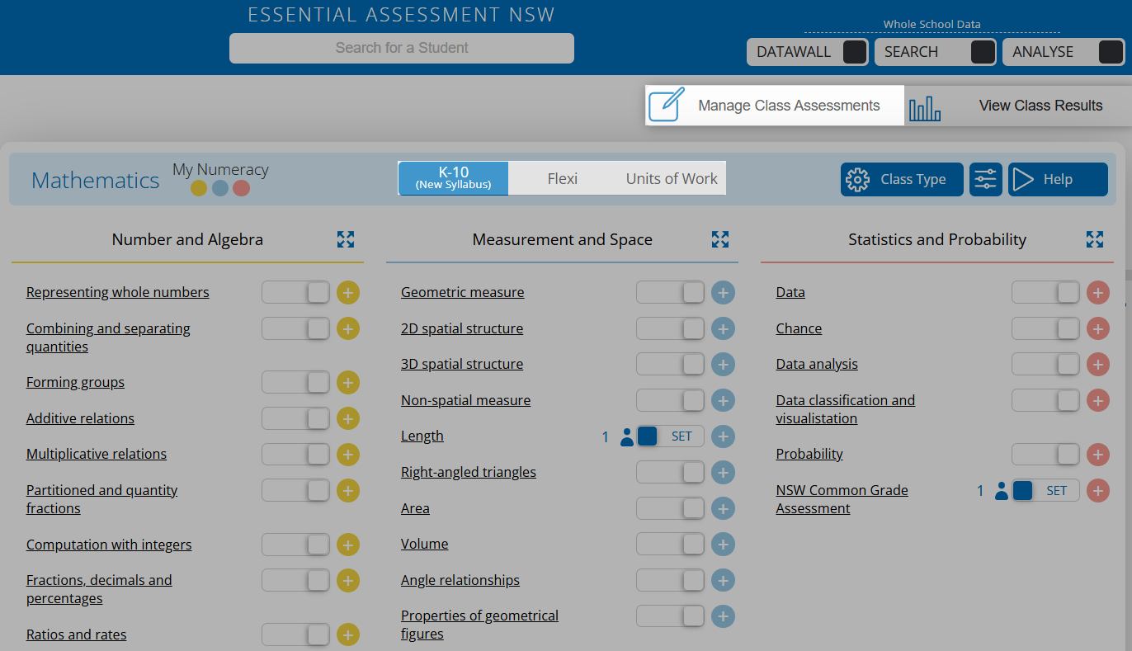Click the Mathematics subject heading

click(96, 180)
